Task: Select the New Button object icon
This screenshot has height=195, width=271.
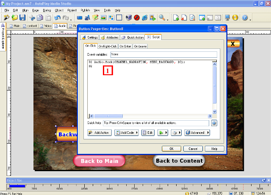Action: pos(80,18)
